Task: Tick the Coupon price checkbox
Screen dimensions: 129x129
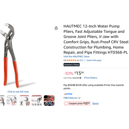Action: [x=66, y=103]
